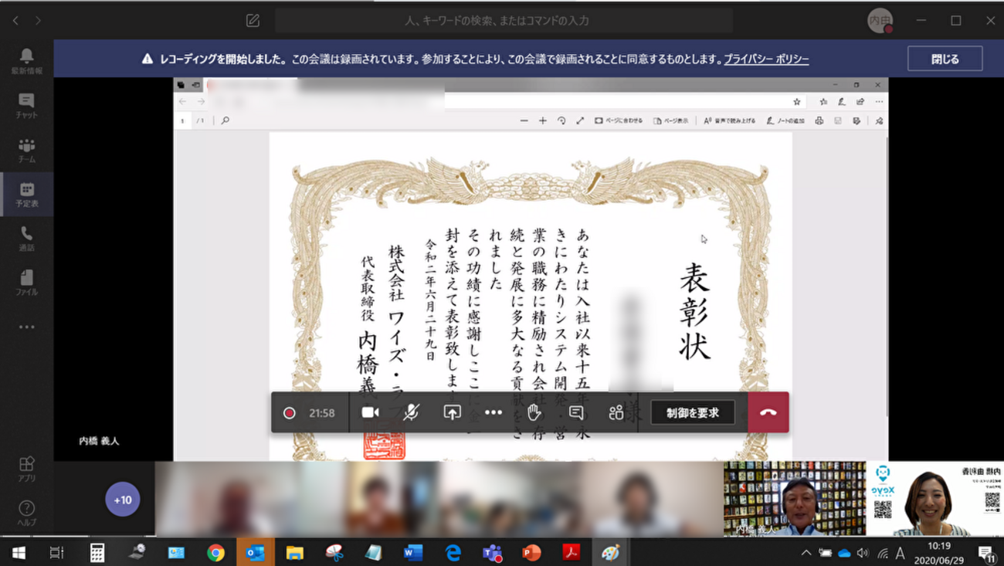Viewport: 1004px width, 566px height.
Task: Open the Chat section in sidebar
Action: click(x=26, y=105)
